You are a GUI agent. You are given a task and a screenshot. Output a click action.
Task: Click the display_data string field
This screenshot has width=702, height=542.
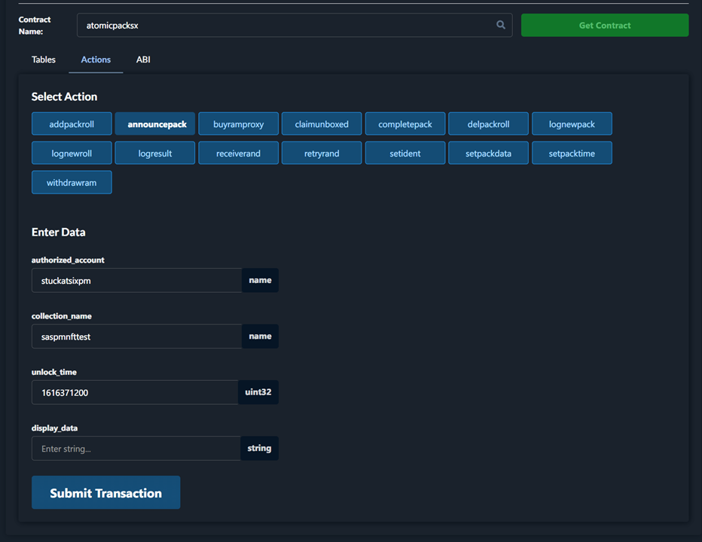[x=136, y=448]
